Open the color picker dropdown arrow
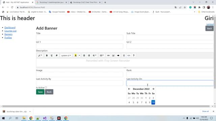The width and height of the screenshot is (216, 121). pyautogui.click(x=79, y=55)
